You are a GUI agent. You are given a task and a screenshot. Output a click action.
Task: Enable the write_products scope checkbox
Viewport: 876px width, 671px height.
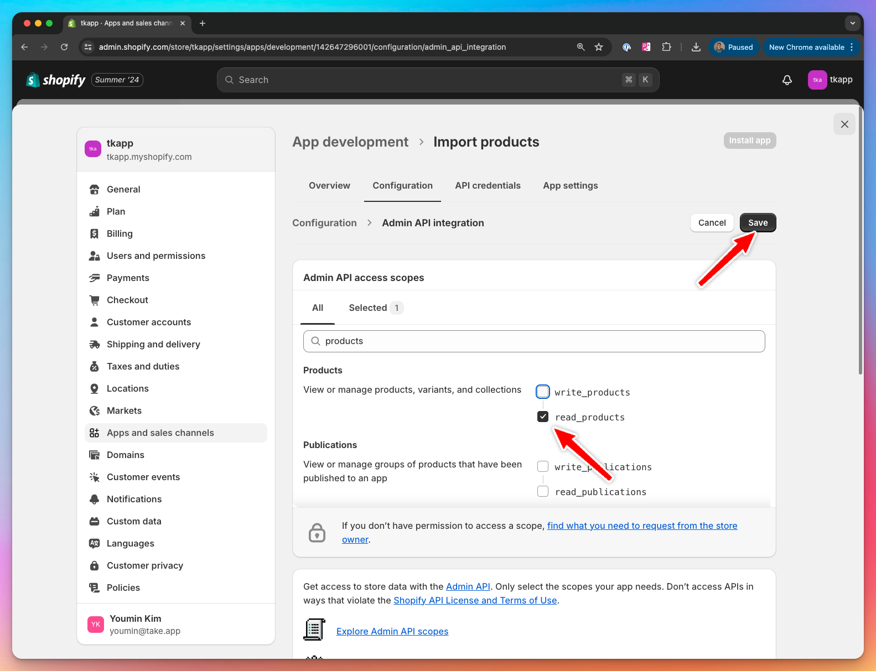543,392
